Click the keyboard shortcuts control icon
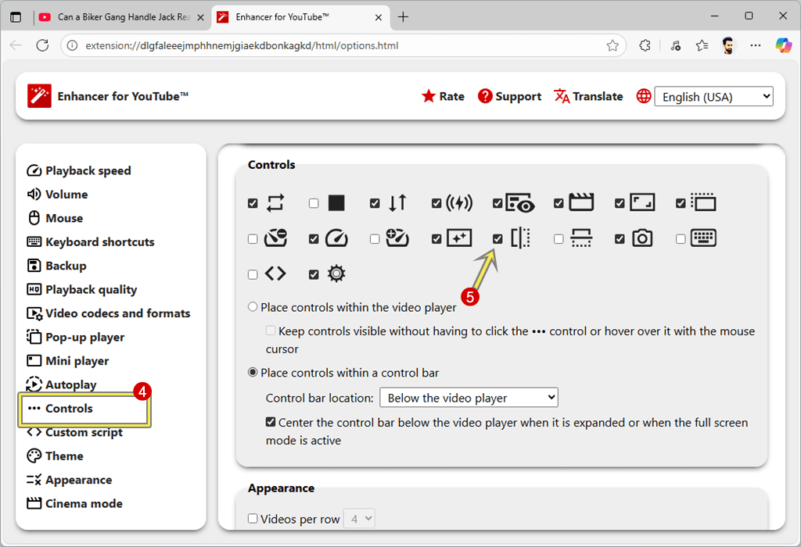Screen dimensions: 801x547 [x=703, y=238]
